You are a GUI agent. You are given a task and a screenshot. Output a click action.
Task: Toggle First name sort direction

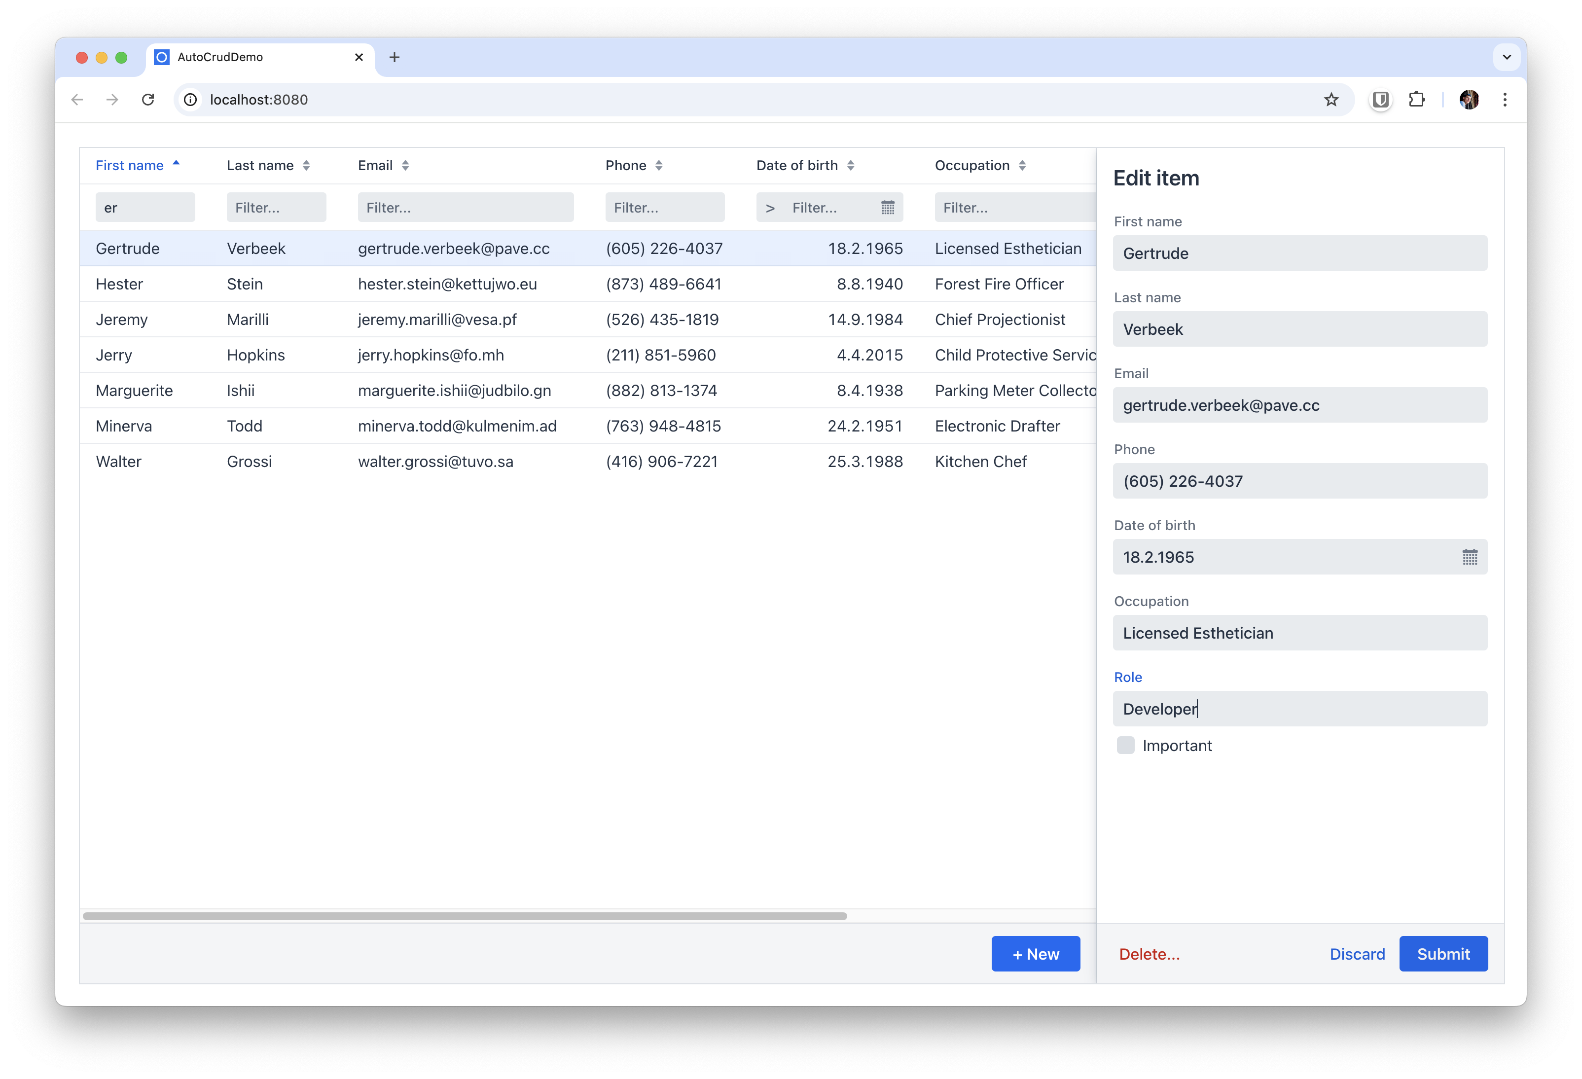177,164
